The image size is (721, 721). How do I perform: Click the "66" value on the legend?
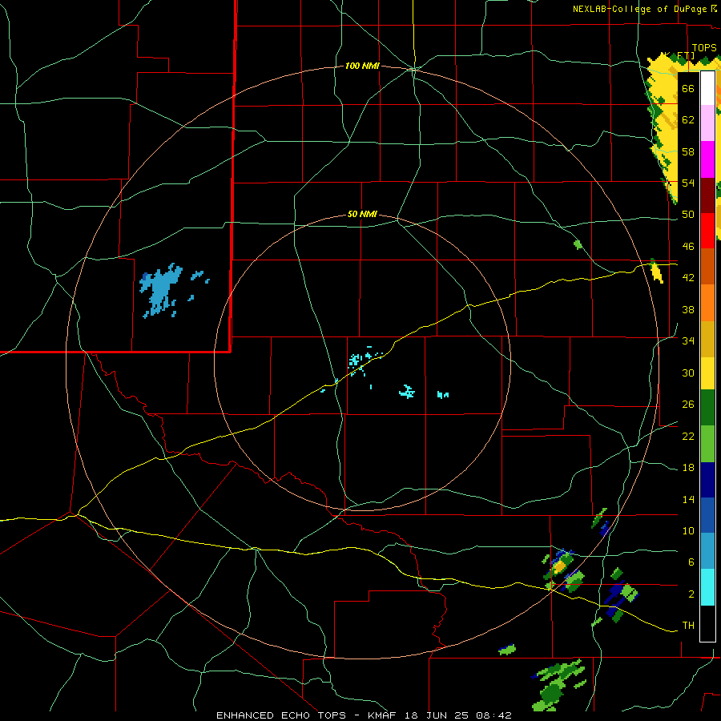[688, 89]
